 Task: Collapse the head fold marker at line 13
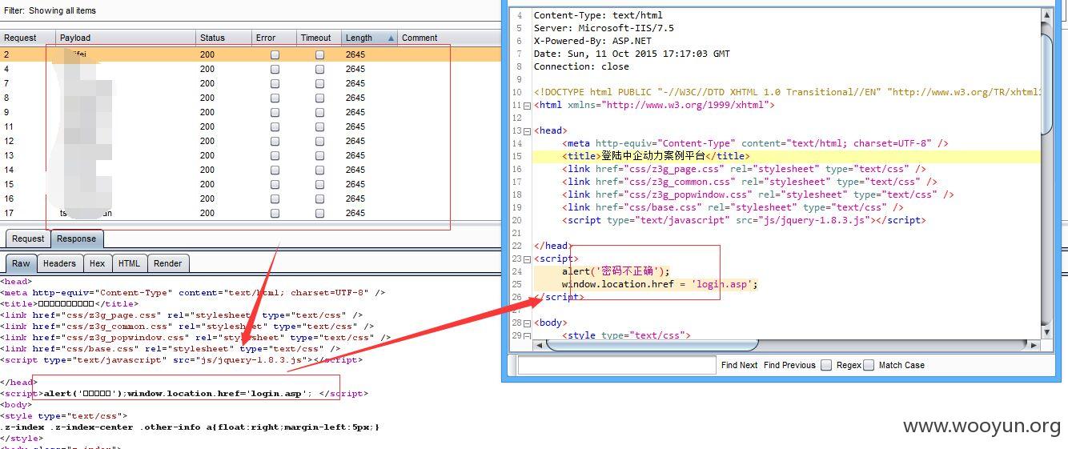click(527, 130)
